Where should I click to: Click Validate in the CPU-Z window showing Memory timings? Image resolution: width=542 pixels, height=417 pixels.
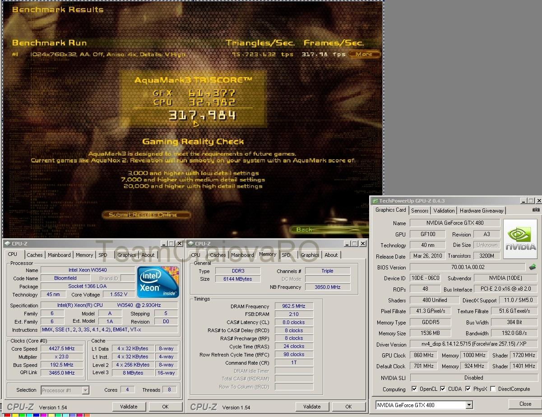312,407
